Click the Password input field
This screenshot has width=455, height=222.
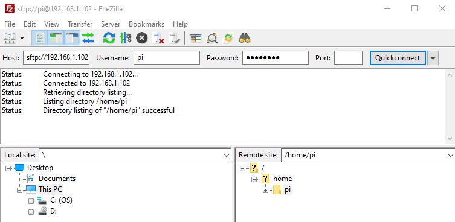pos(276,58)
